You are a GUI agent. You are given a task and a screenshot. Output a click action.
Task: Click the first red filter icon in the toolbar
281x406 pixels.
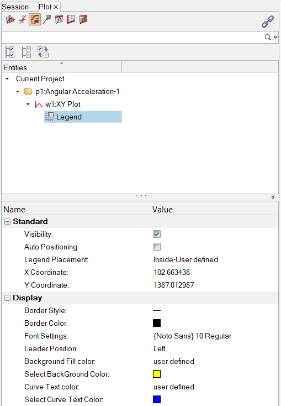pyautogui.click(x=10, y=19)
